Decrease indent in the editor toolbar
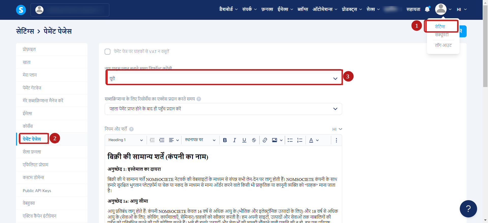This screenshot has width=488, height=223. click(x=152, y=140)
